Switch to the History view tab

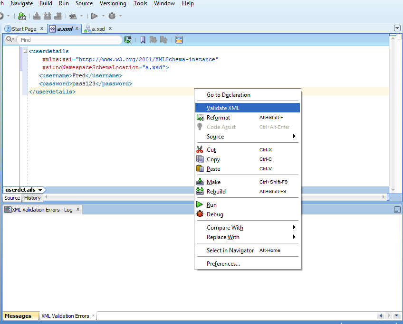(32, 198)
